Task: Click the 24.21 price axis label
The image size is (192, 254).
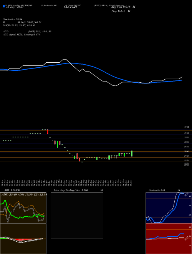Action: click(x=187, y=156)
